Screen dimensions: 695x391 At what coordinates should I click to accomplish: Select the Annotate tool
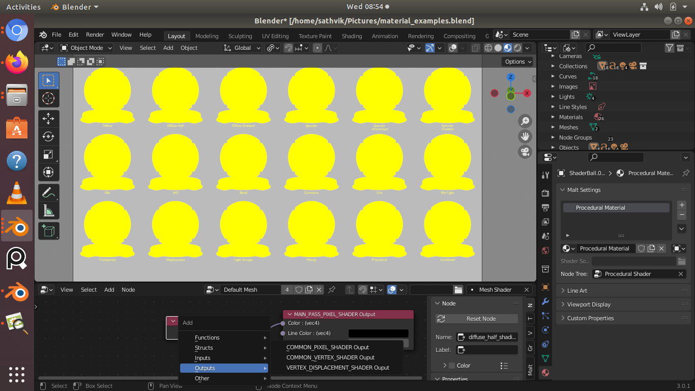point(49,192)
